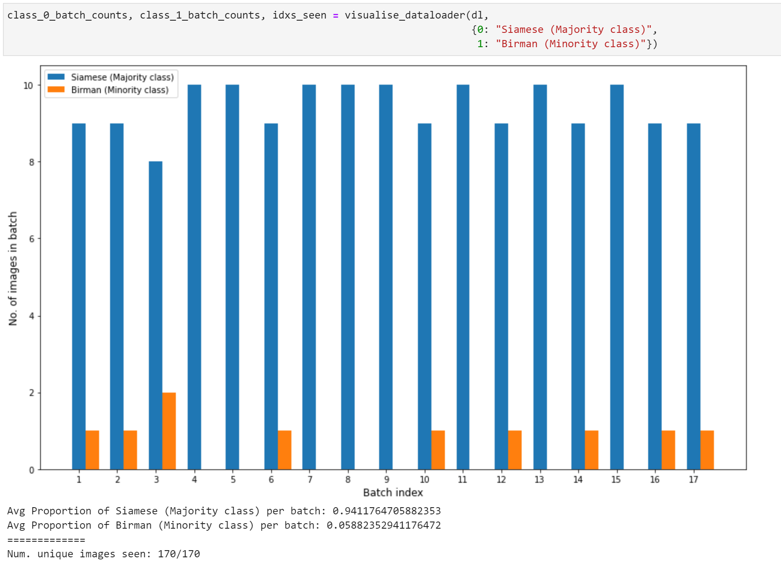
Task: Click the visualise_dataloader function name
Action: coord(405,15)
